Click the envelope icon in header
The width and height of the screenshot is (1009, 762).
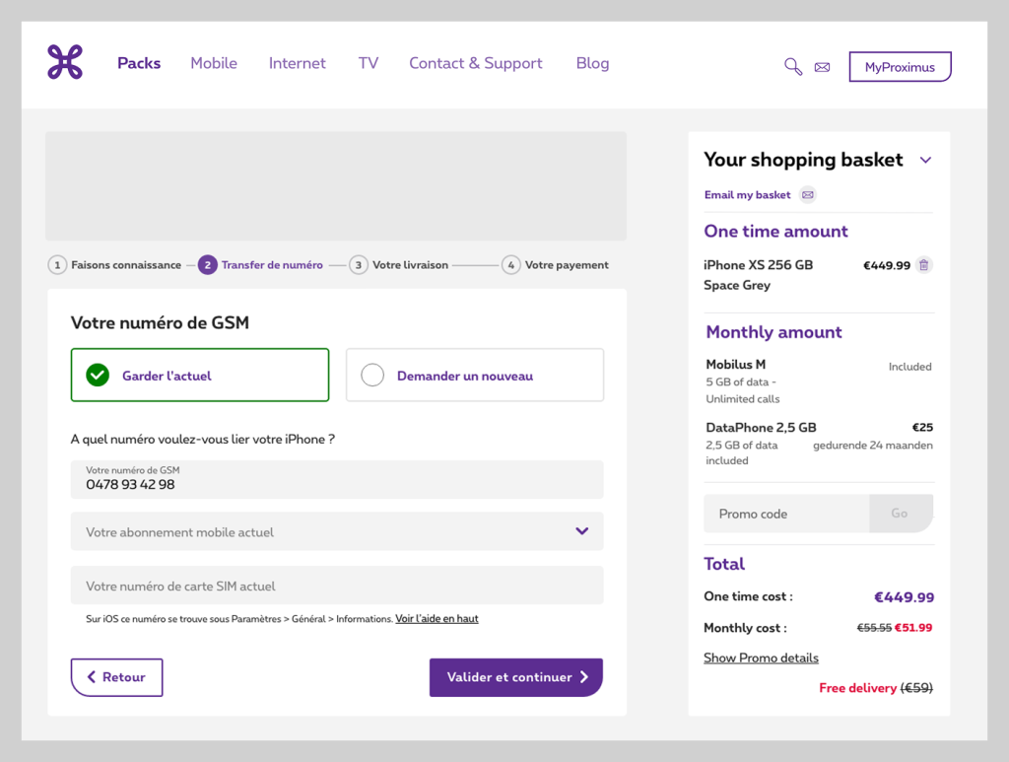pos(822,67)
